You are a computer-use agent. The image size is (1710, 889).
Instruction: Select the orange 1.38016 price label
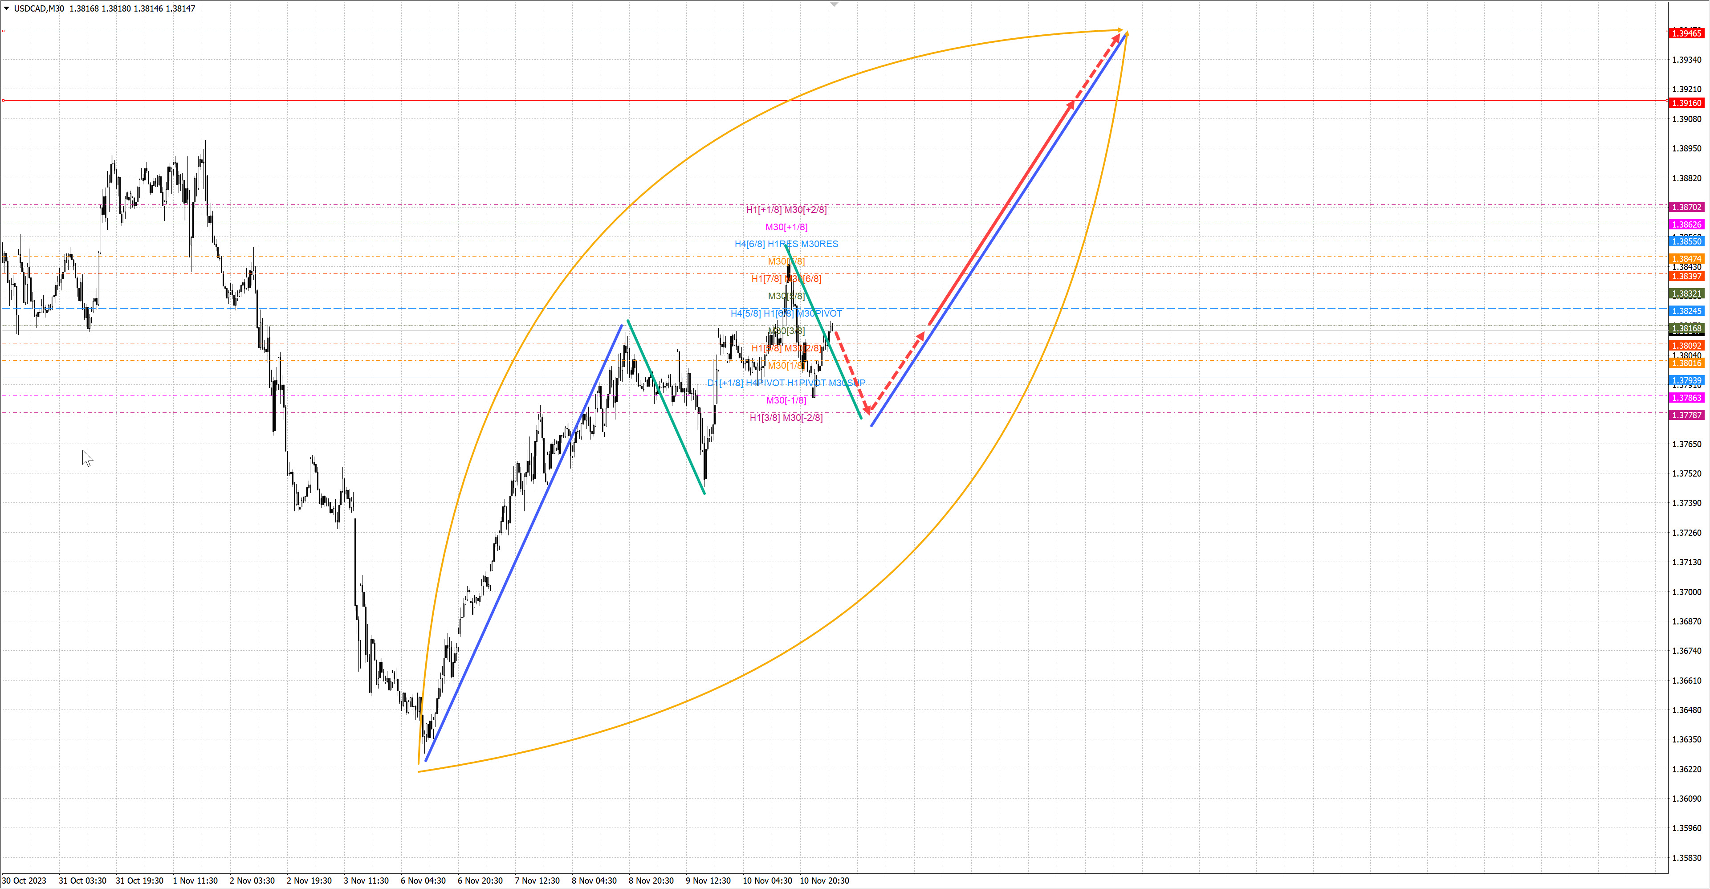coord(1686,363)
